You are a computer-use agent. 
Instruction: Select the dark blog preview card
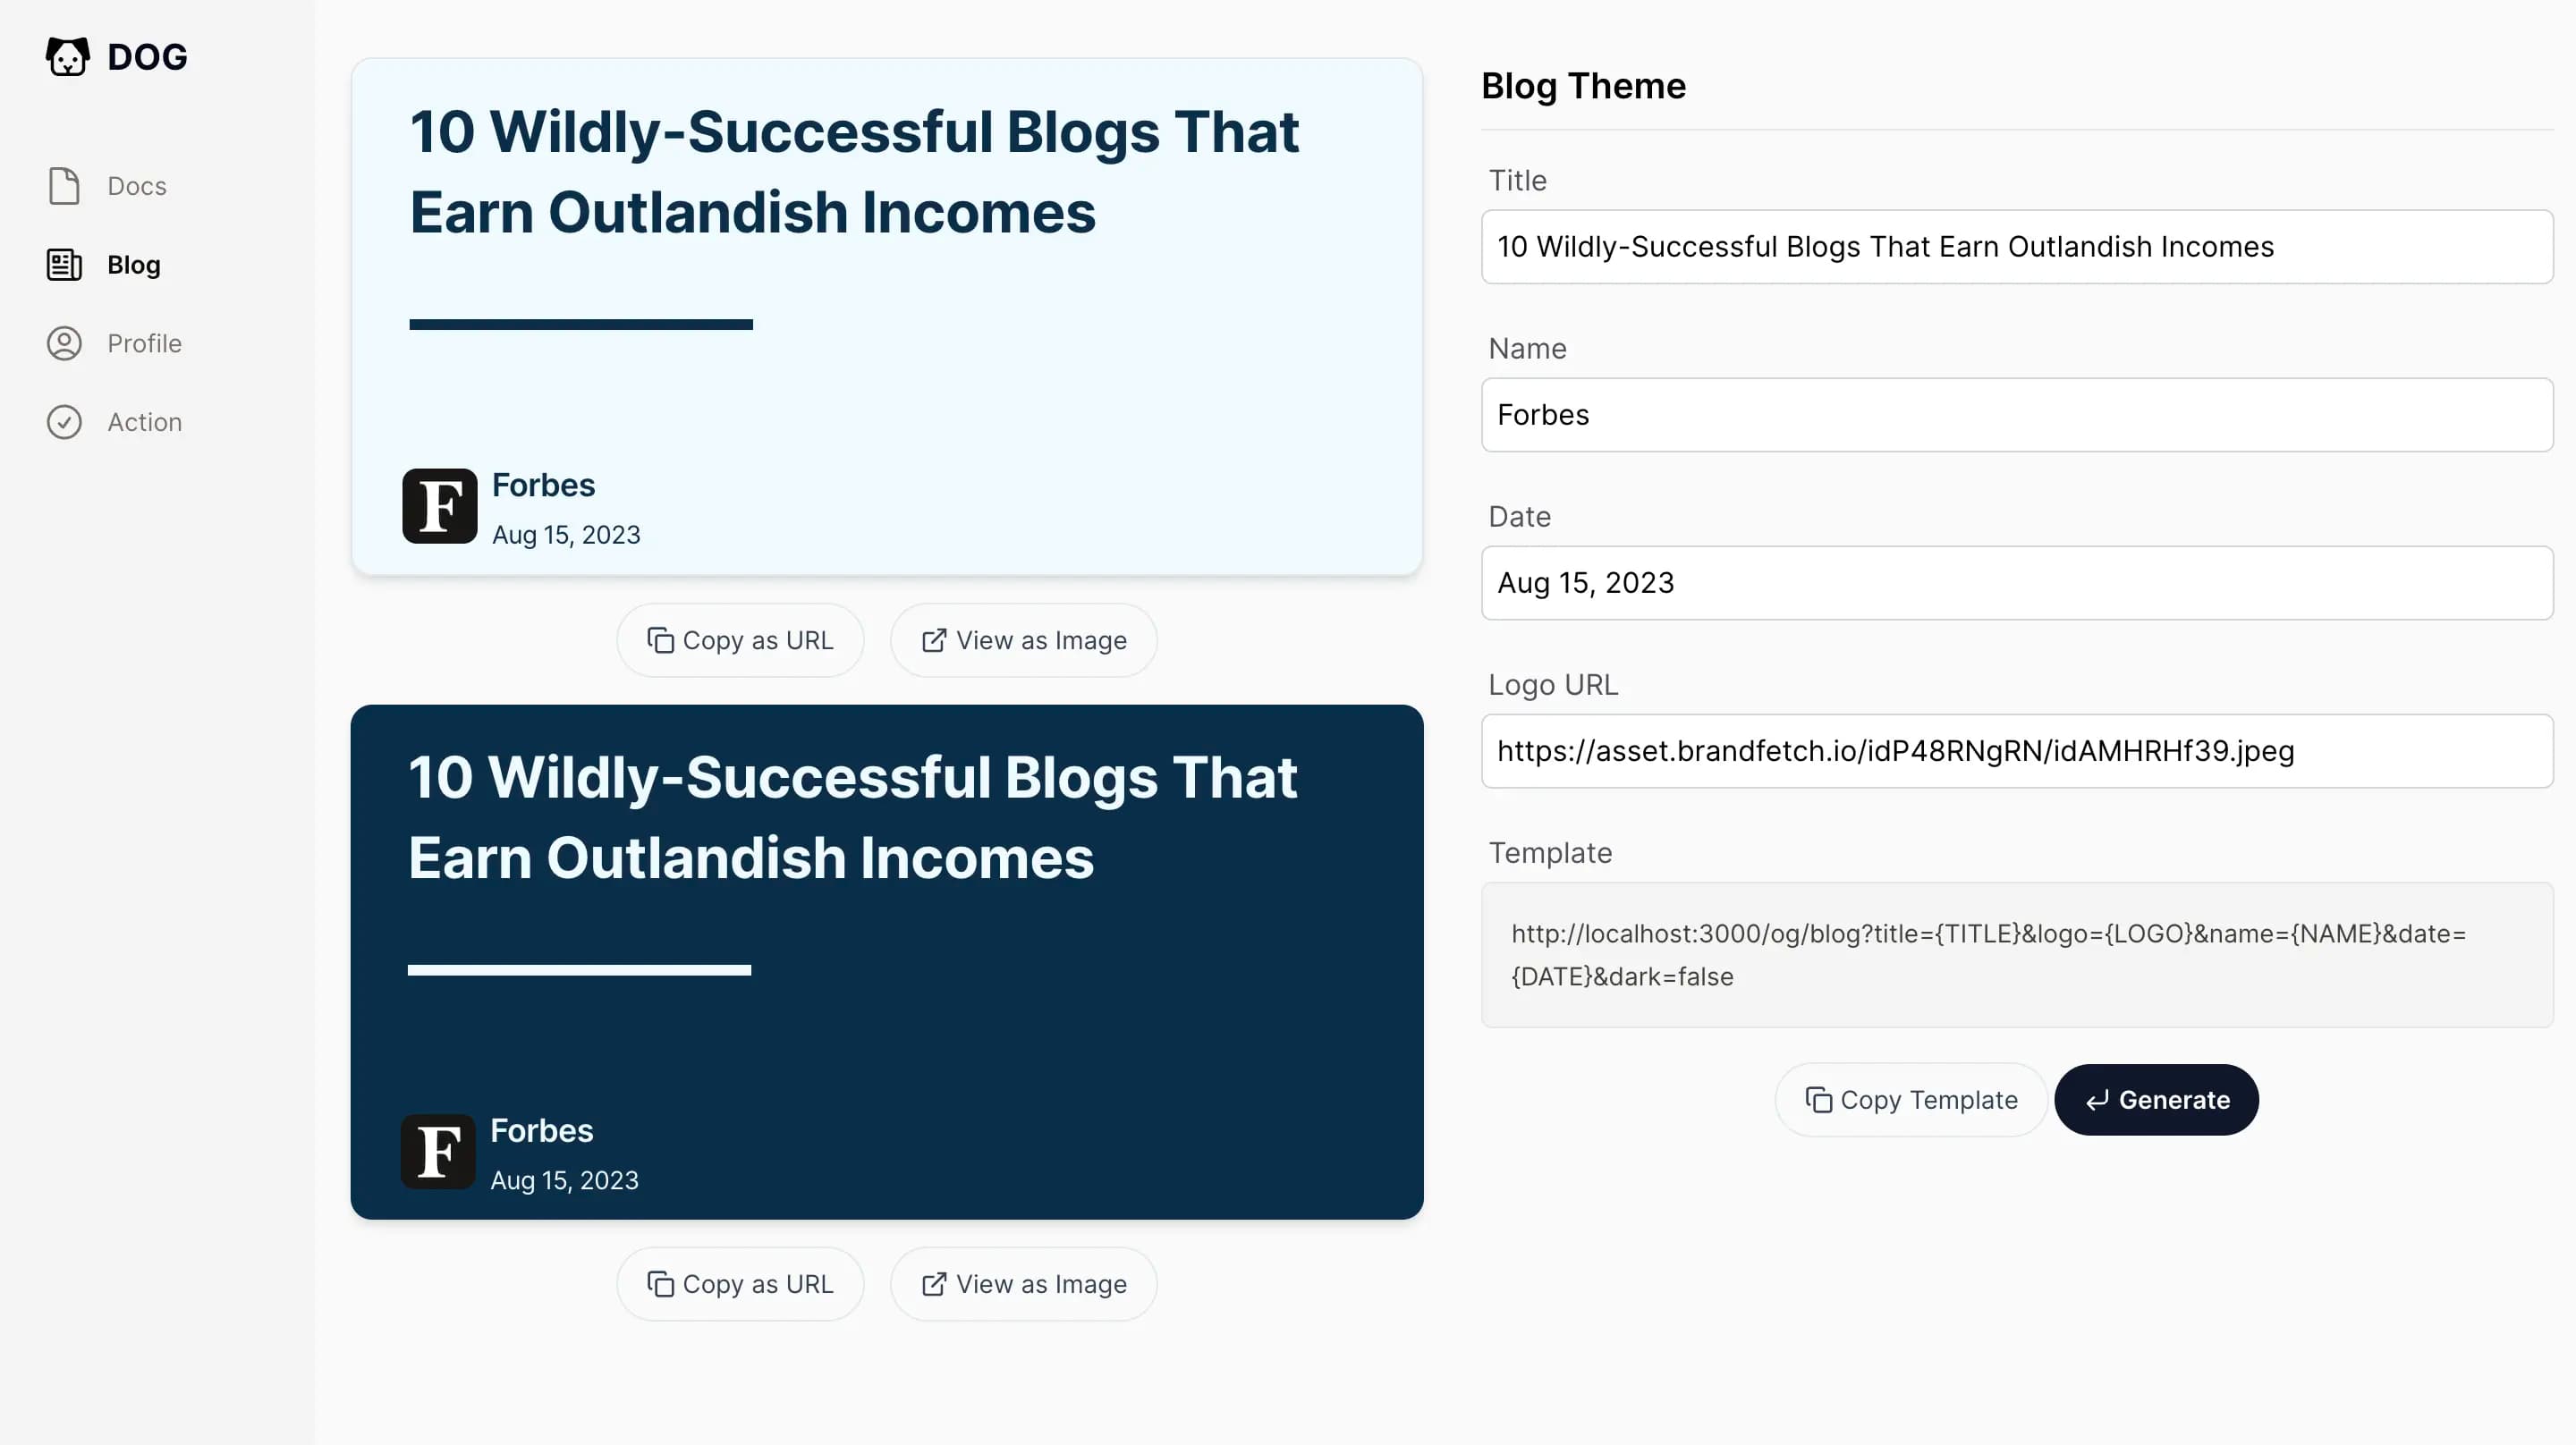pyautogui.click(x=887, y=962)
